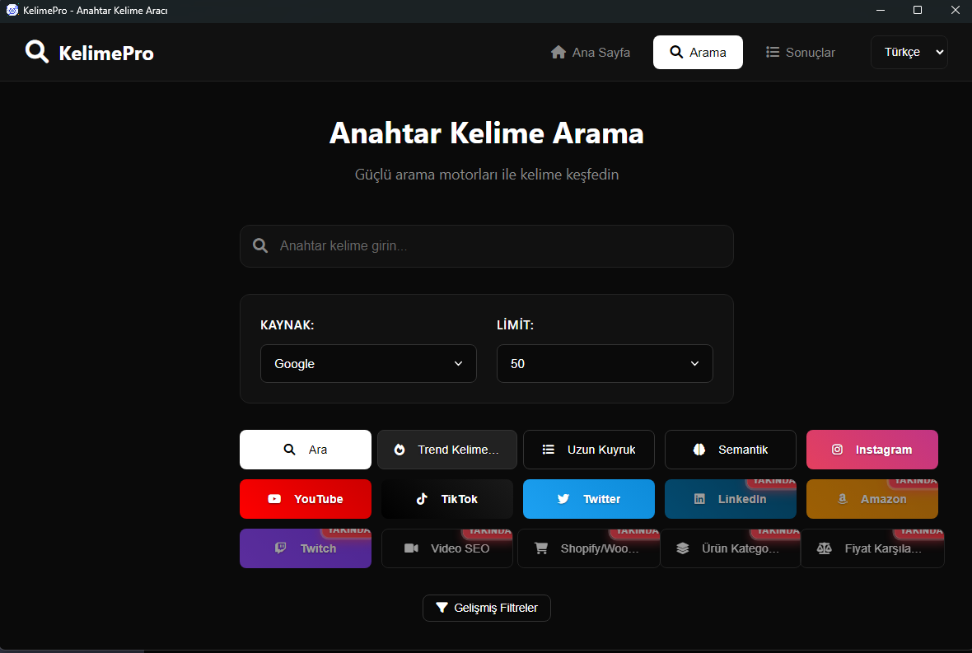This screenshot has height=653, width=972.
Task: Open the Ürün Katego tool
Action: [731, 548]
